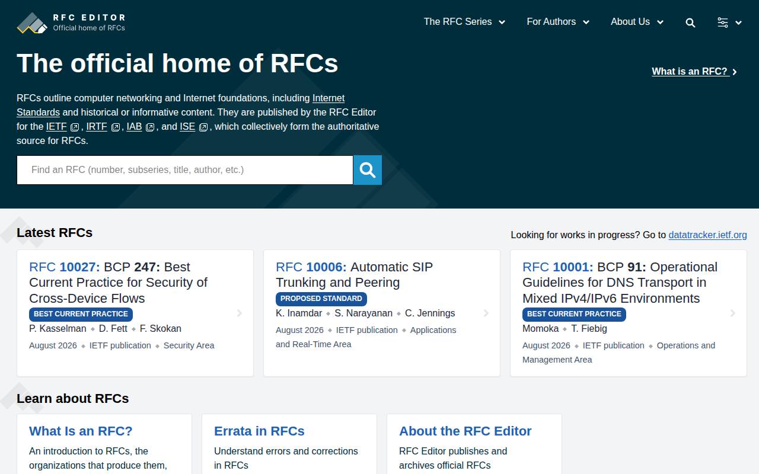This screenshot has height=474, width=759.
Task: Click author name C. Jennings
Action: (430, 313)
